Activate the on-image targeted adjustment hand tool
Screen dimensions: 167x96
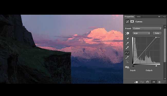click(127, 33)
